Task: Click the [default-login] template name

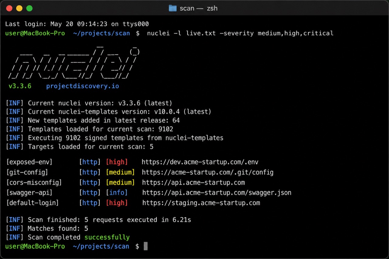Action: tap(33, 203)
